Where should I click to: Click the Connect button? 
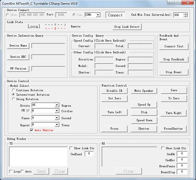(x=115, y=15)
